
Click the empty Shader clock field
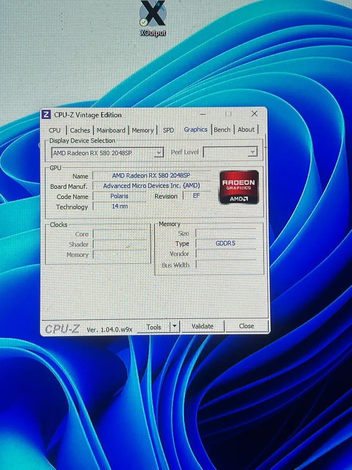tap(120, 244)
